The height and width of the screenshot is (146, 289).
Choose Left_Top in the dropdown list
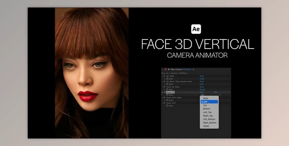(209, 112)
